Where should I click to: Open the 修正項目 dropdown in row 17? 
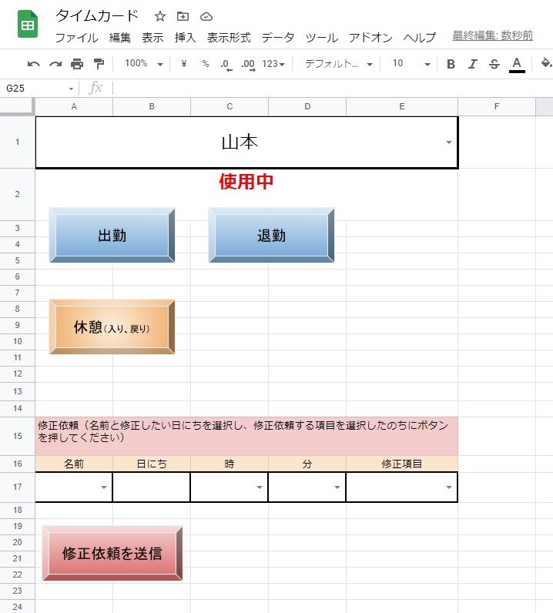coord(448,487)
